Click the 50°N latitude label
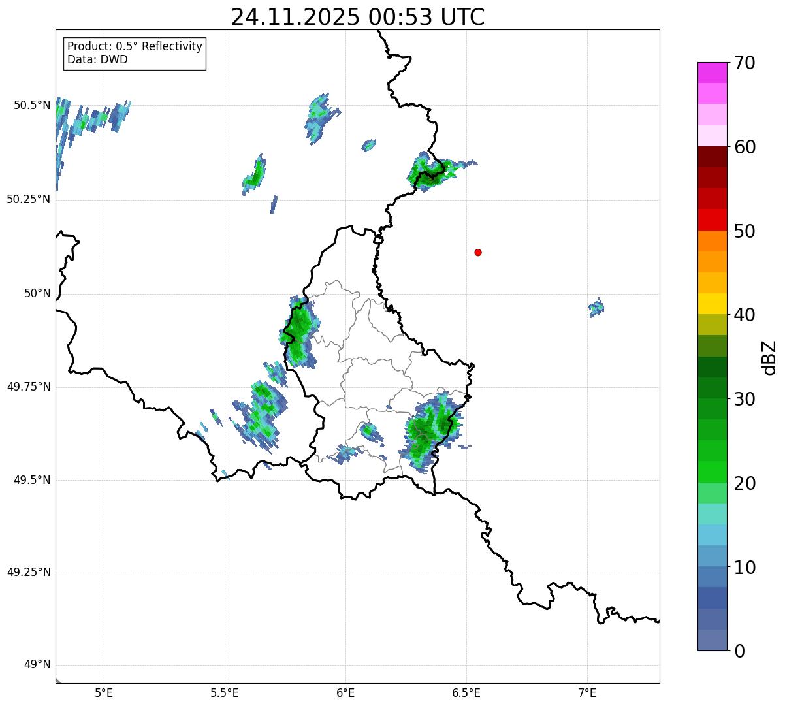785x706 pixels. [37, 293]
